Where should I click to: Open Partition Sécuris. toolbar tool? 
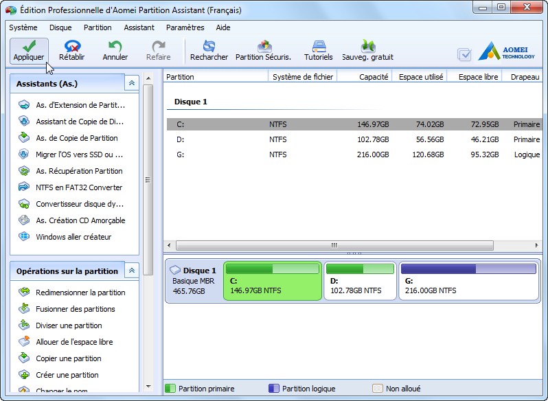point(264,51)
